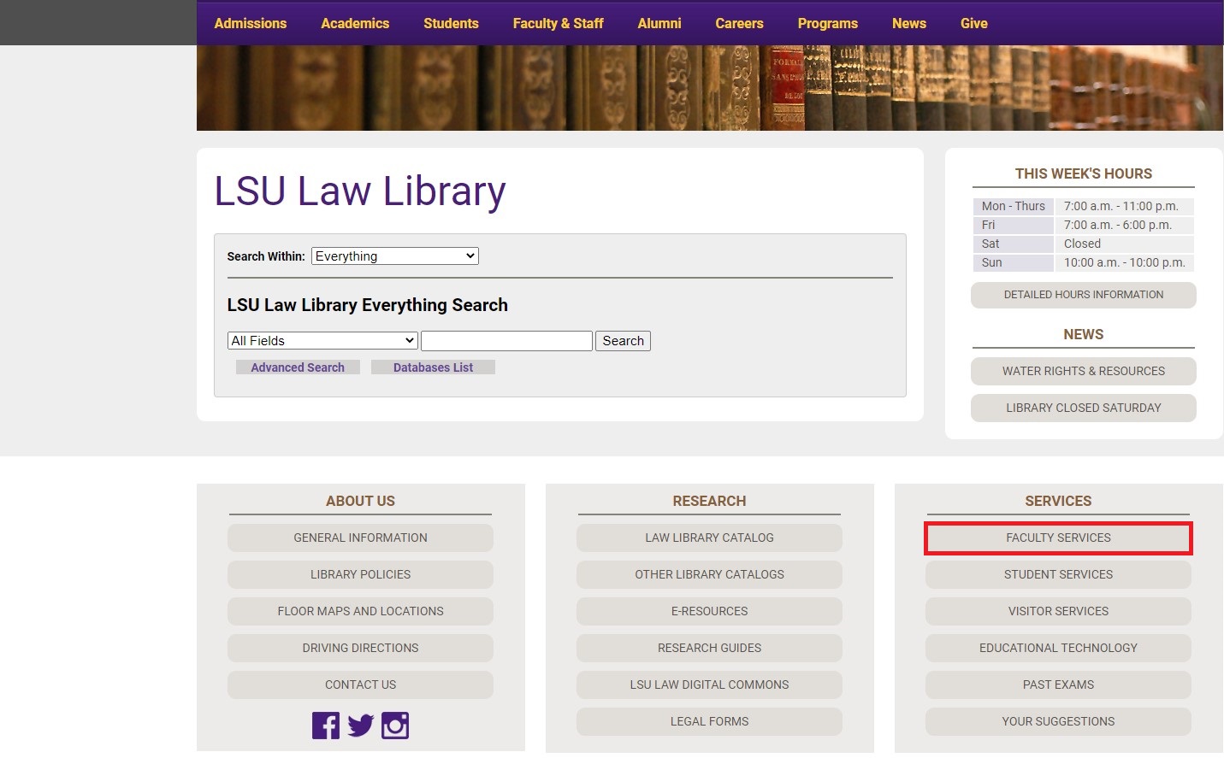Open the News menu item
The height and width of the screenshot is (758, 1224).
click(x=908, y=23)
